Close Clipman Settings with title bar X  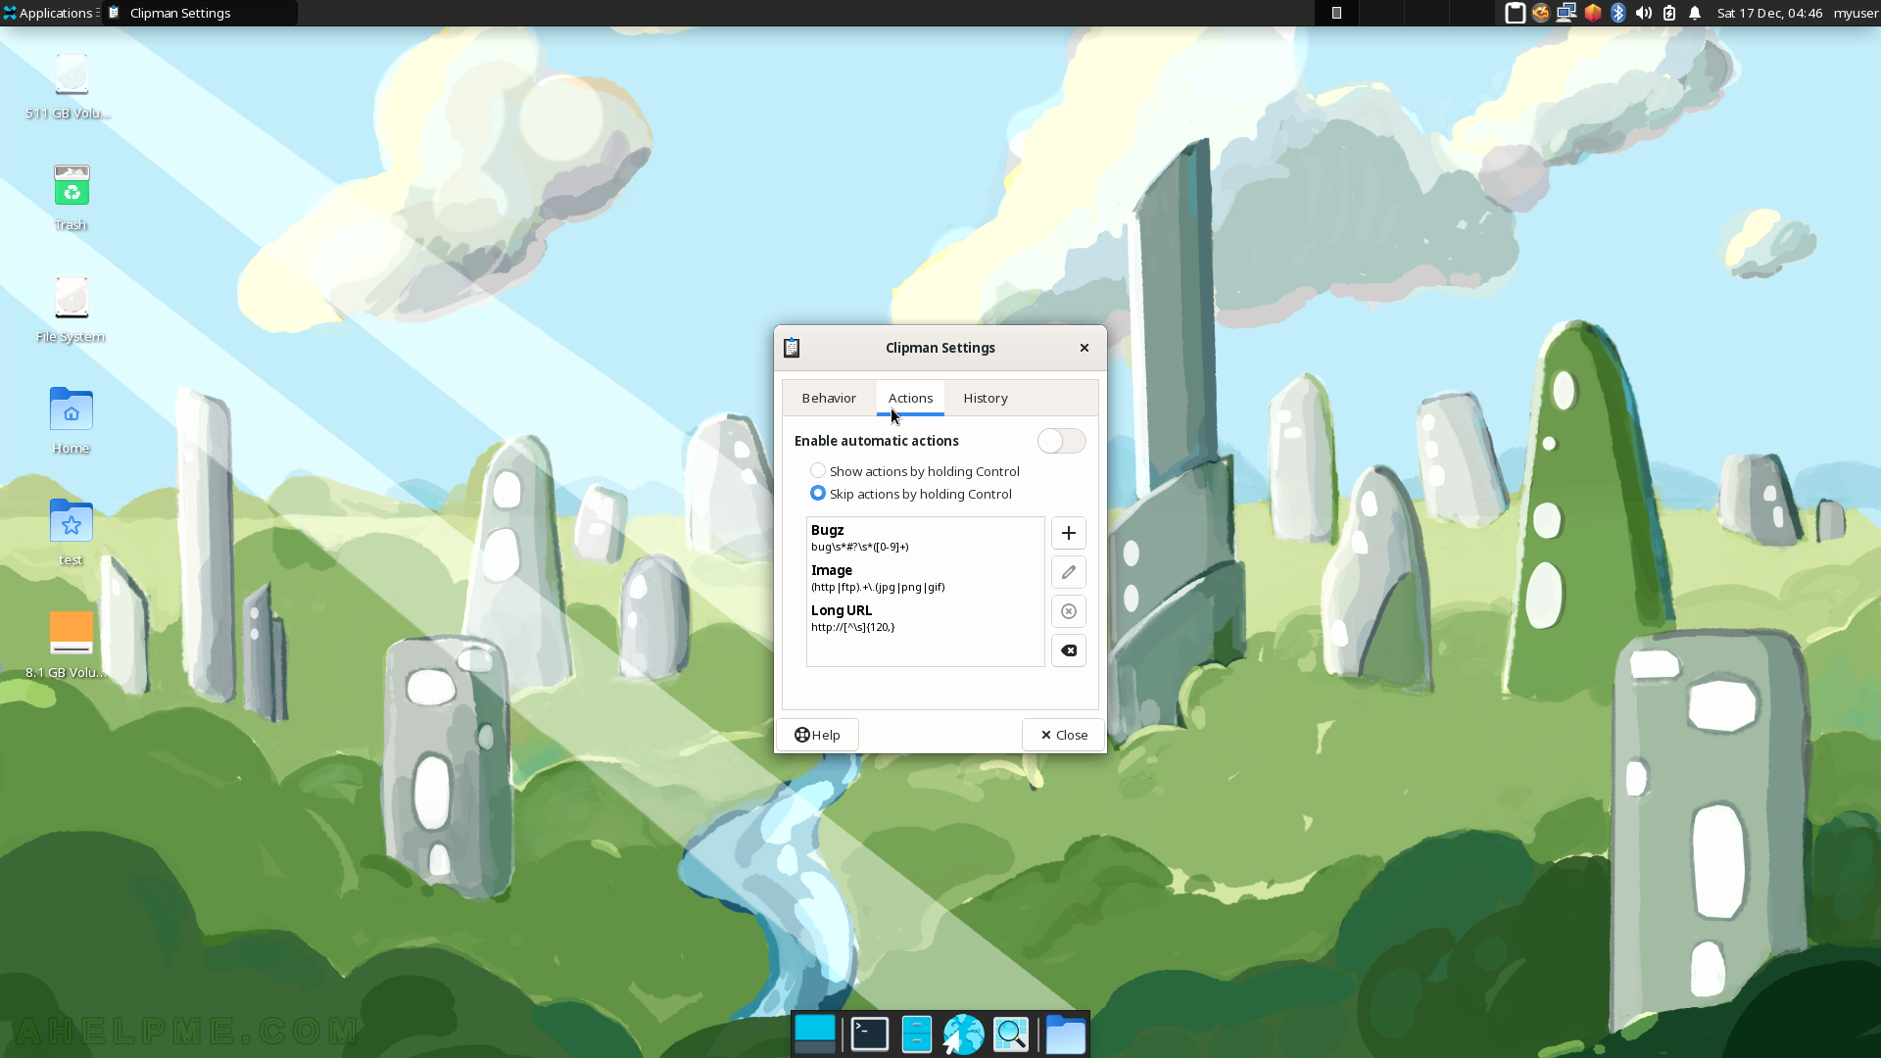[x=1085, y=348]
